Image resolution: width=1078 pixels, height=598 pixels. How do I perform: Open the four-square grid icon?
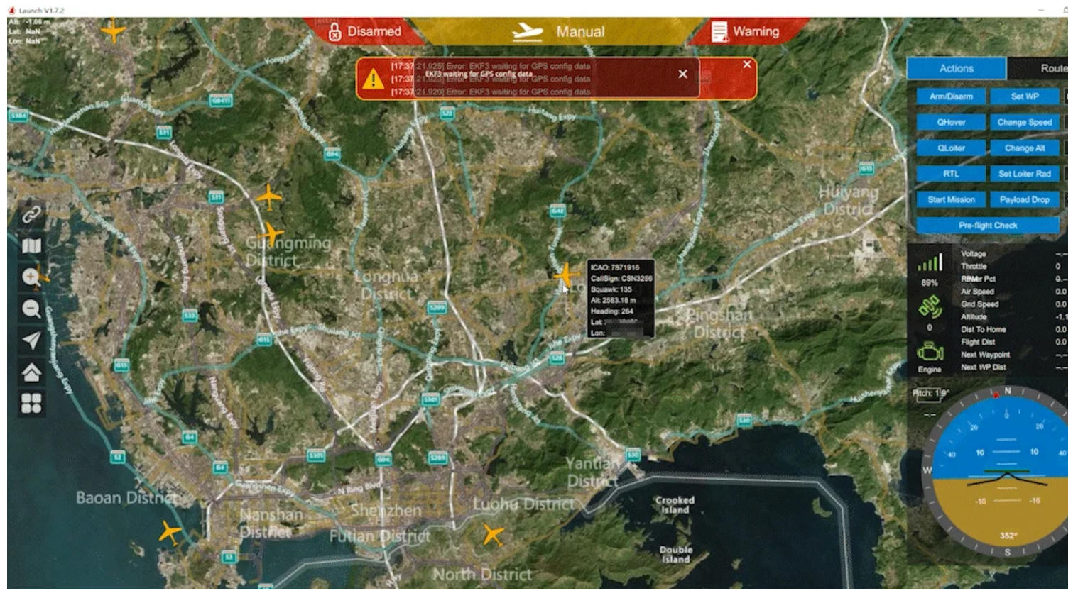(x=31, y=403)
